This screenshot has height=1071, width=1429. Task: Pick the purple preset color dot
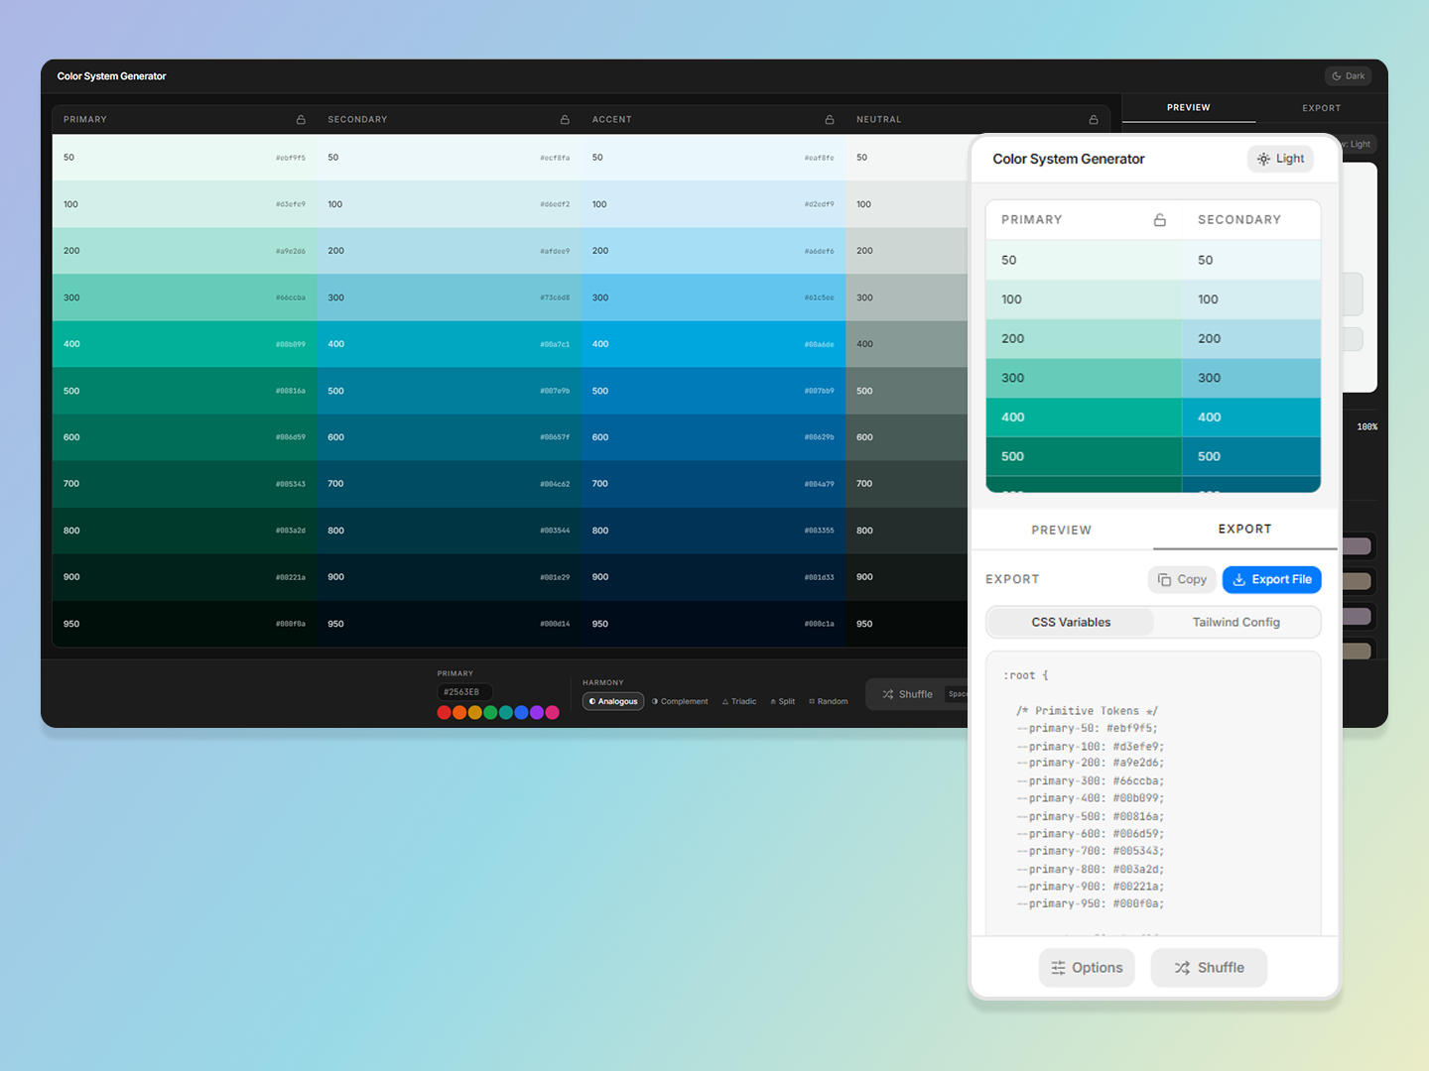tap(537, 713)
